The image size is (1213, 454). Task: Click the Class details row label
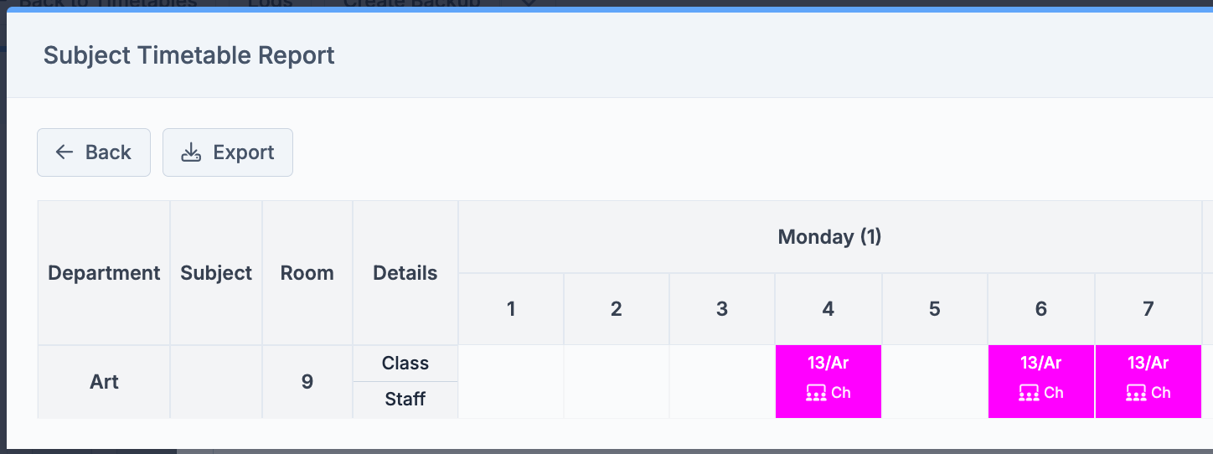(x=405, y=364)
